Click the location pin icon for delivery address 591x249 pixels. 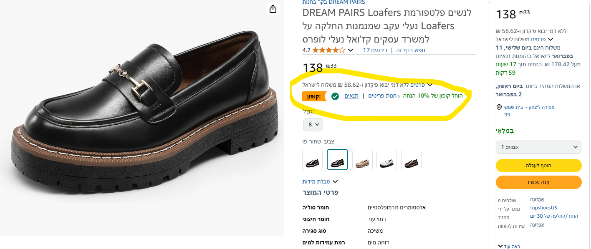click(499, 107)
